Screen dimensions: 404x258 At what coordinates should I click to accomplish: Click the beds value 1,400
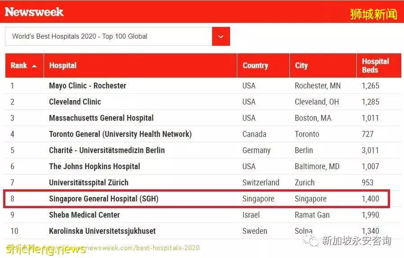pos(370,199)
